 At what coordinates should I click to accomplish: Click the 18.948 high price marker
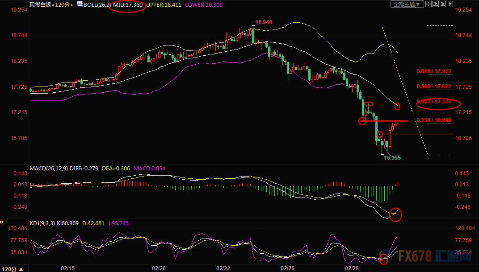click(x=263, y=22)
